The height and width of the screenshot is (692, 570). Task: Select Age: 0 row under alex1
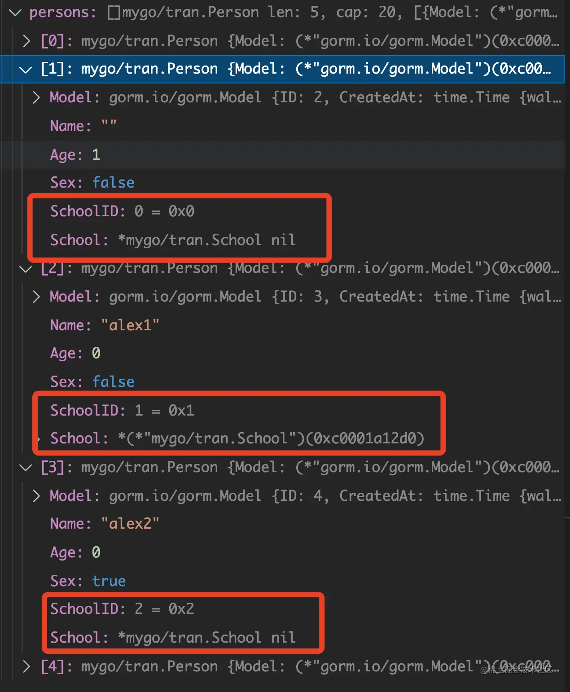click(283, 353)
